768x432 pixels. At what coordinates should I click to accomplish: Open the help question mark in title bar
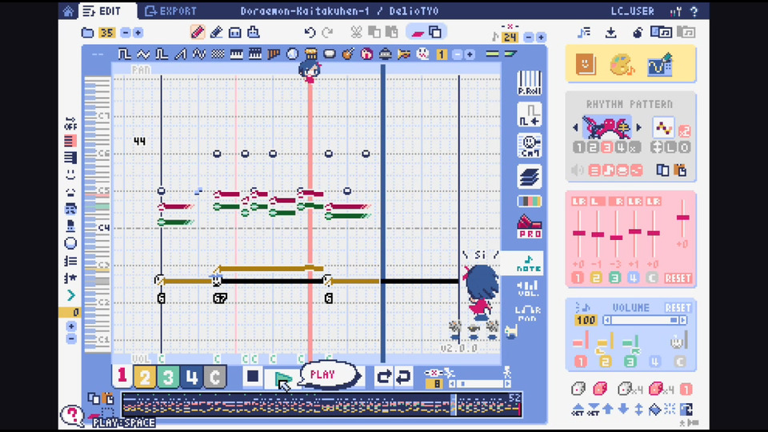[694, 11]
